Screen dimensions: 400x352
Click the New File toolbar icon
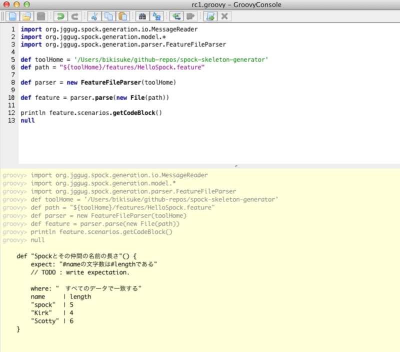click(x=12, y=17)
